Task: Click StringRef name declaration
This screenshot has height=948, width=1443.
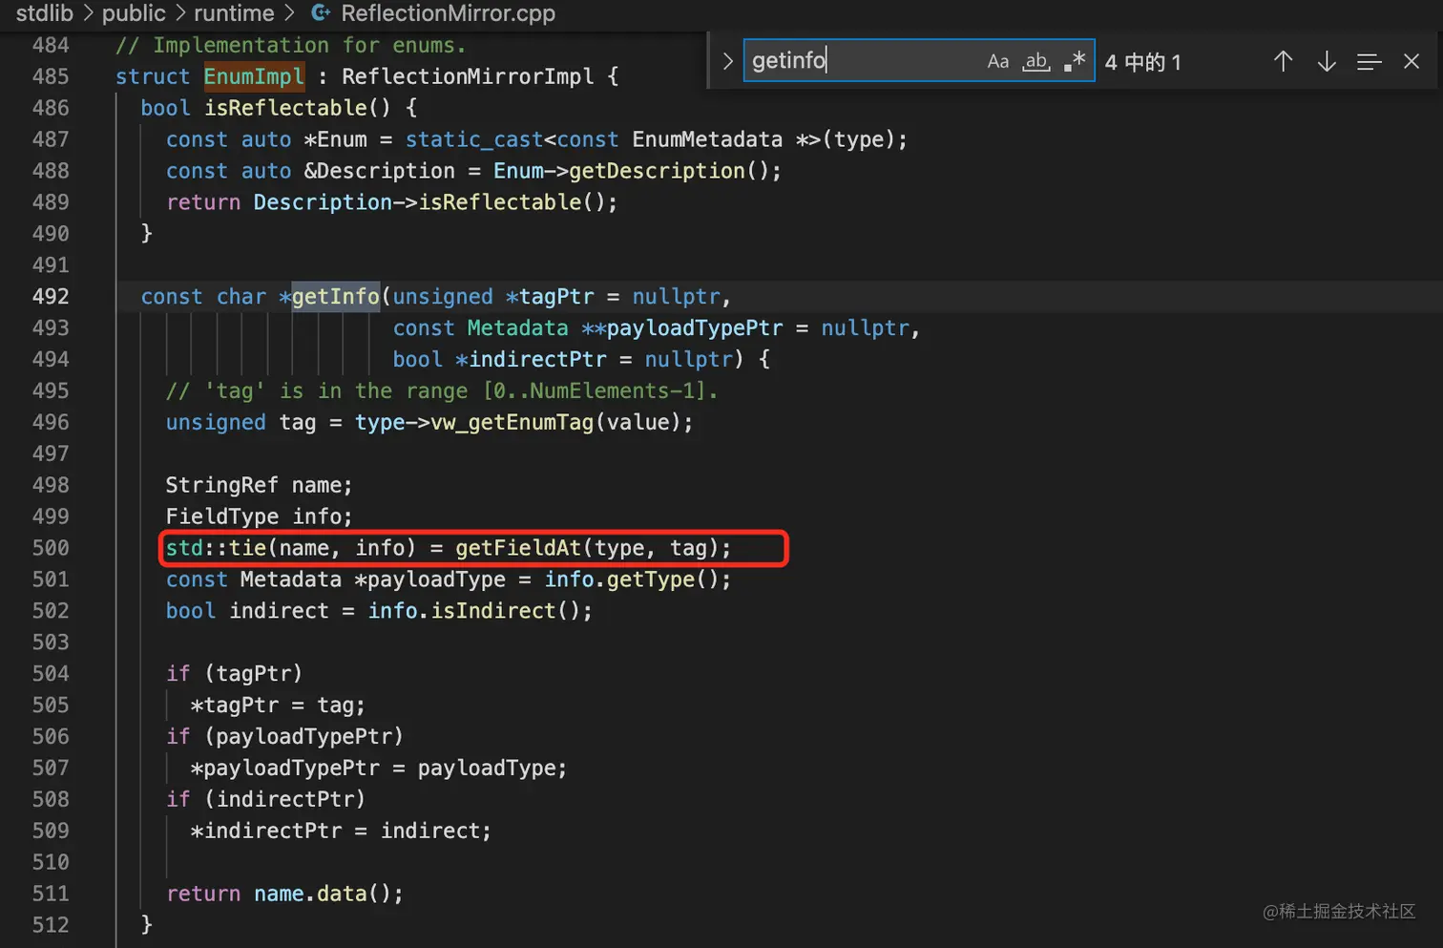Action: (x=259, y=485)
